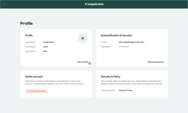Screen dimensions: 188x113
Task: Click the Delete account section heading
Action: pos(34,77)
